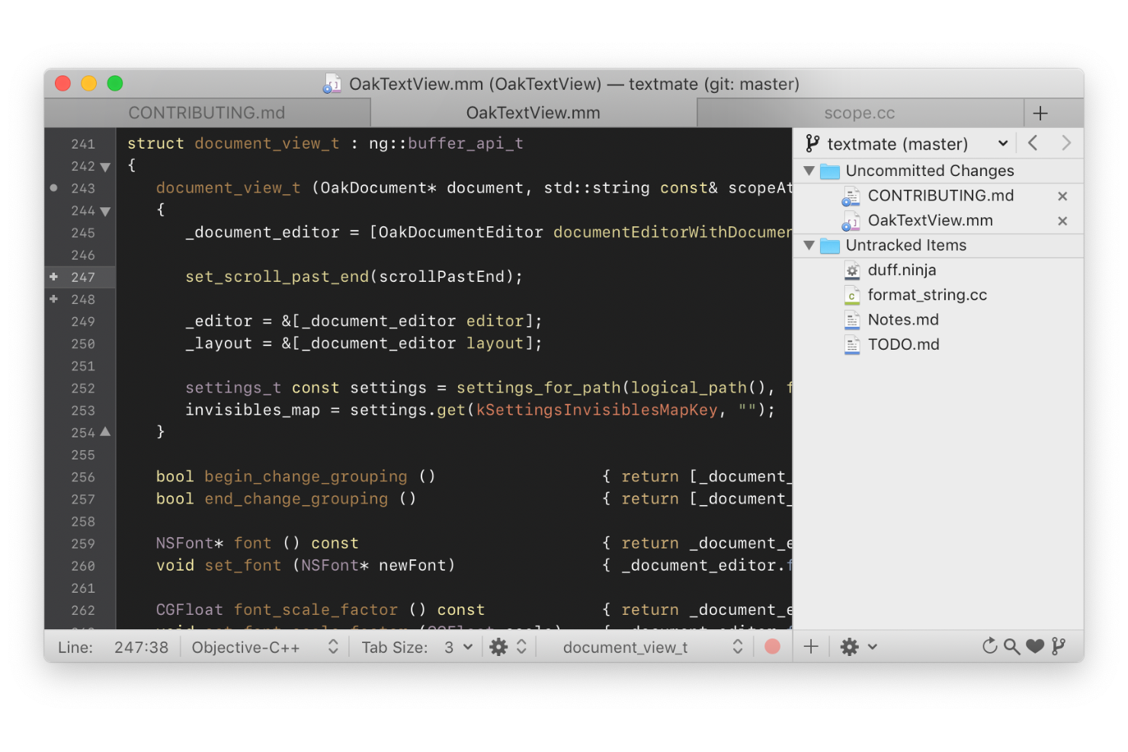Viewport: 1128px width, 752px height.
Task: Click the line position 247:38 field
Action: (x=141, y=648)
